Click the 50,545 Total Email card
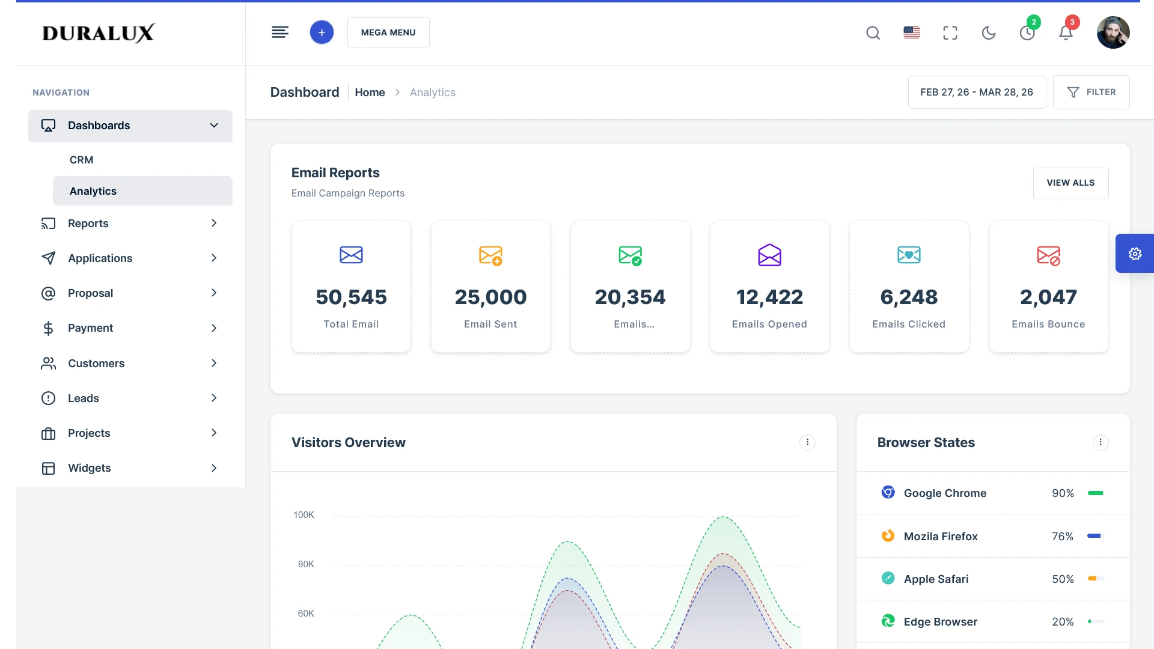Viewport: 1154px width, 649px height. click(351, 287)
